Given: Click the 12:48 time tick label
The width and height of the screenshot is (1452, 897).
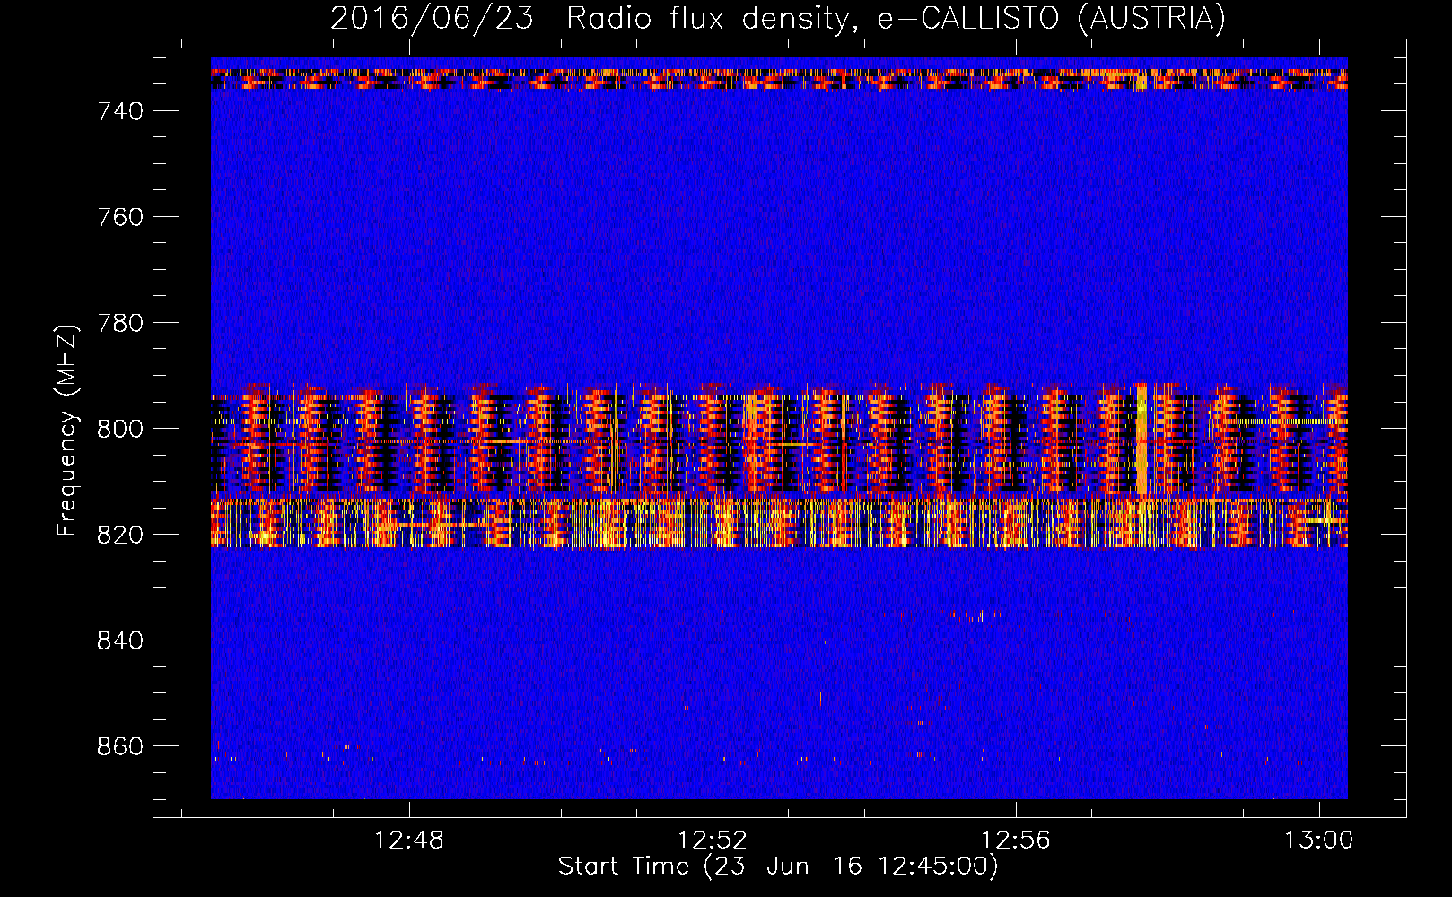Looking at the screenshot, I should [409, 840].
